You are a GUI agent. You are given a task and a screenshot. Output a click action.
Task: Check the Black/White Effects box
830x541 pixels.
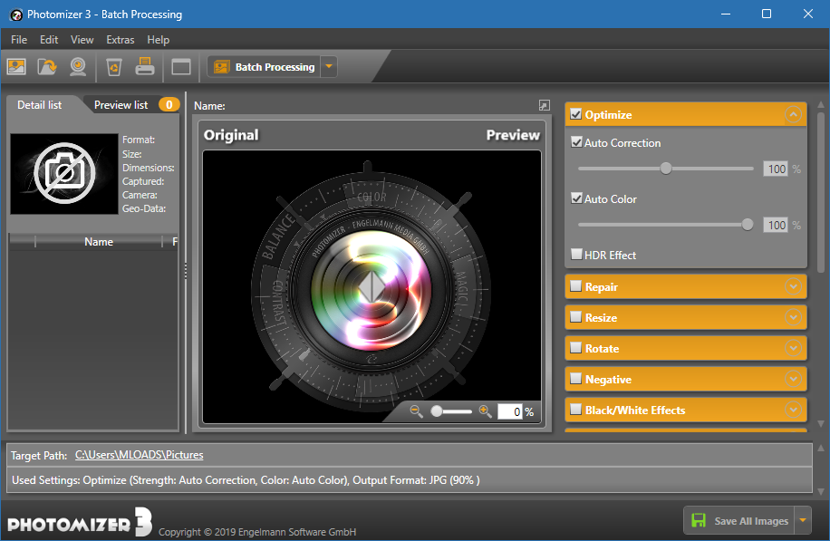(x=576, y=410)
